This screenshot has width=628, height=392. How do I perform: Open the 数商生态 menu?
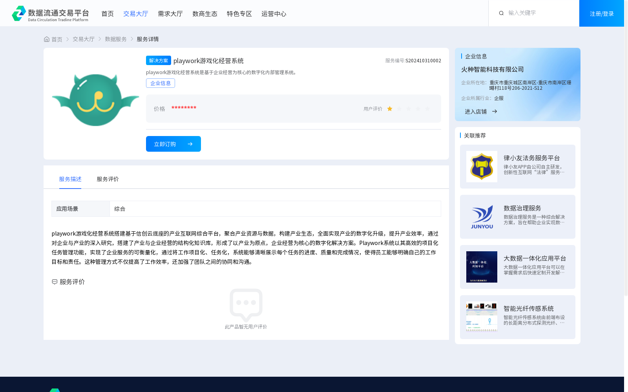click(x=205, y=14)
